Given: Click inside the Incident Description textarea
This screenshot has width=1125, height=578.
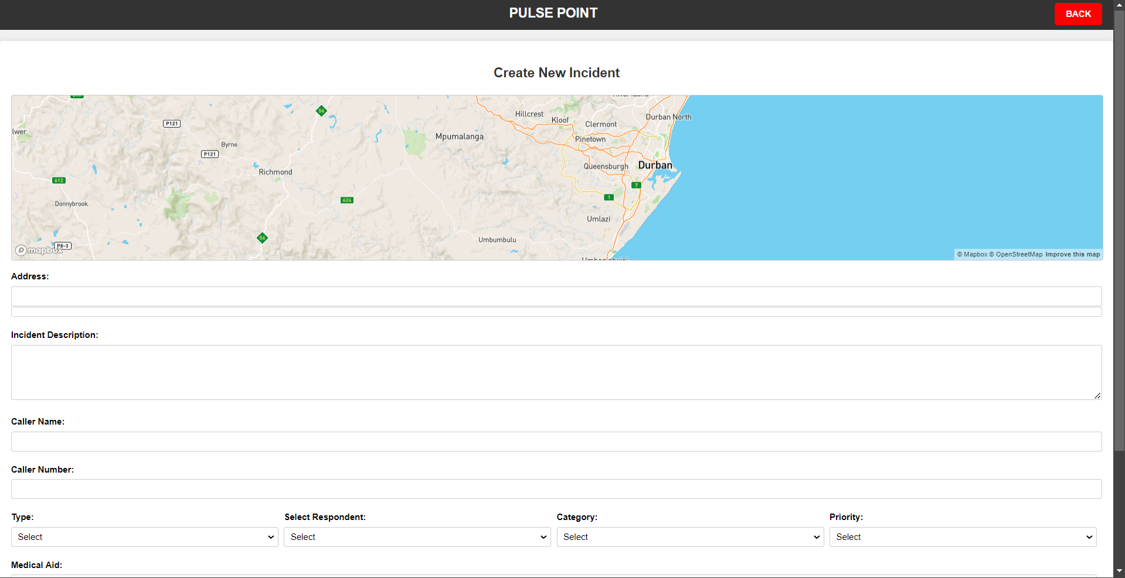Looking at the screenshot, I should pyautogui.click(x=556, y=372).
